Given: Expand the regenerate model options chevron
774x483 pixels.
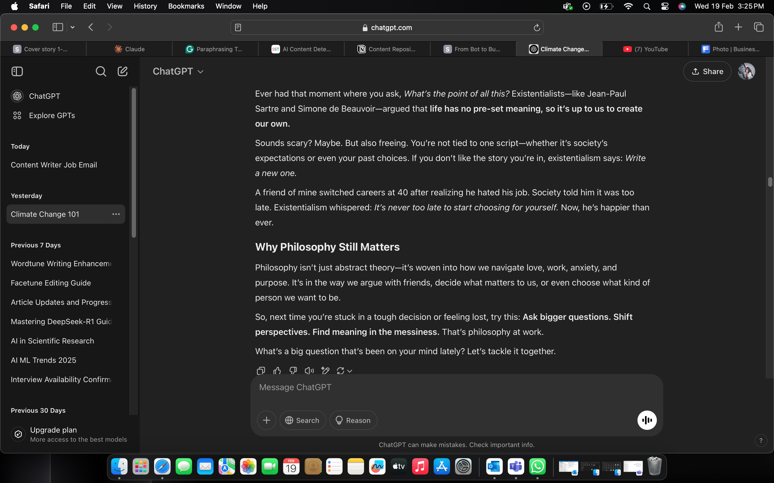Looking at the screenshot, I should pyautogui.click(x=350, y=371).
